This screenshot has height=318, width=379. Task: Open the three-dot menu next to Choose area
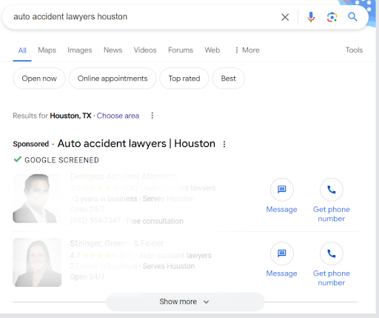point(152,116)
